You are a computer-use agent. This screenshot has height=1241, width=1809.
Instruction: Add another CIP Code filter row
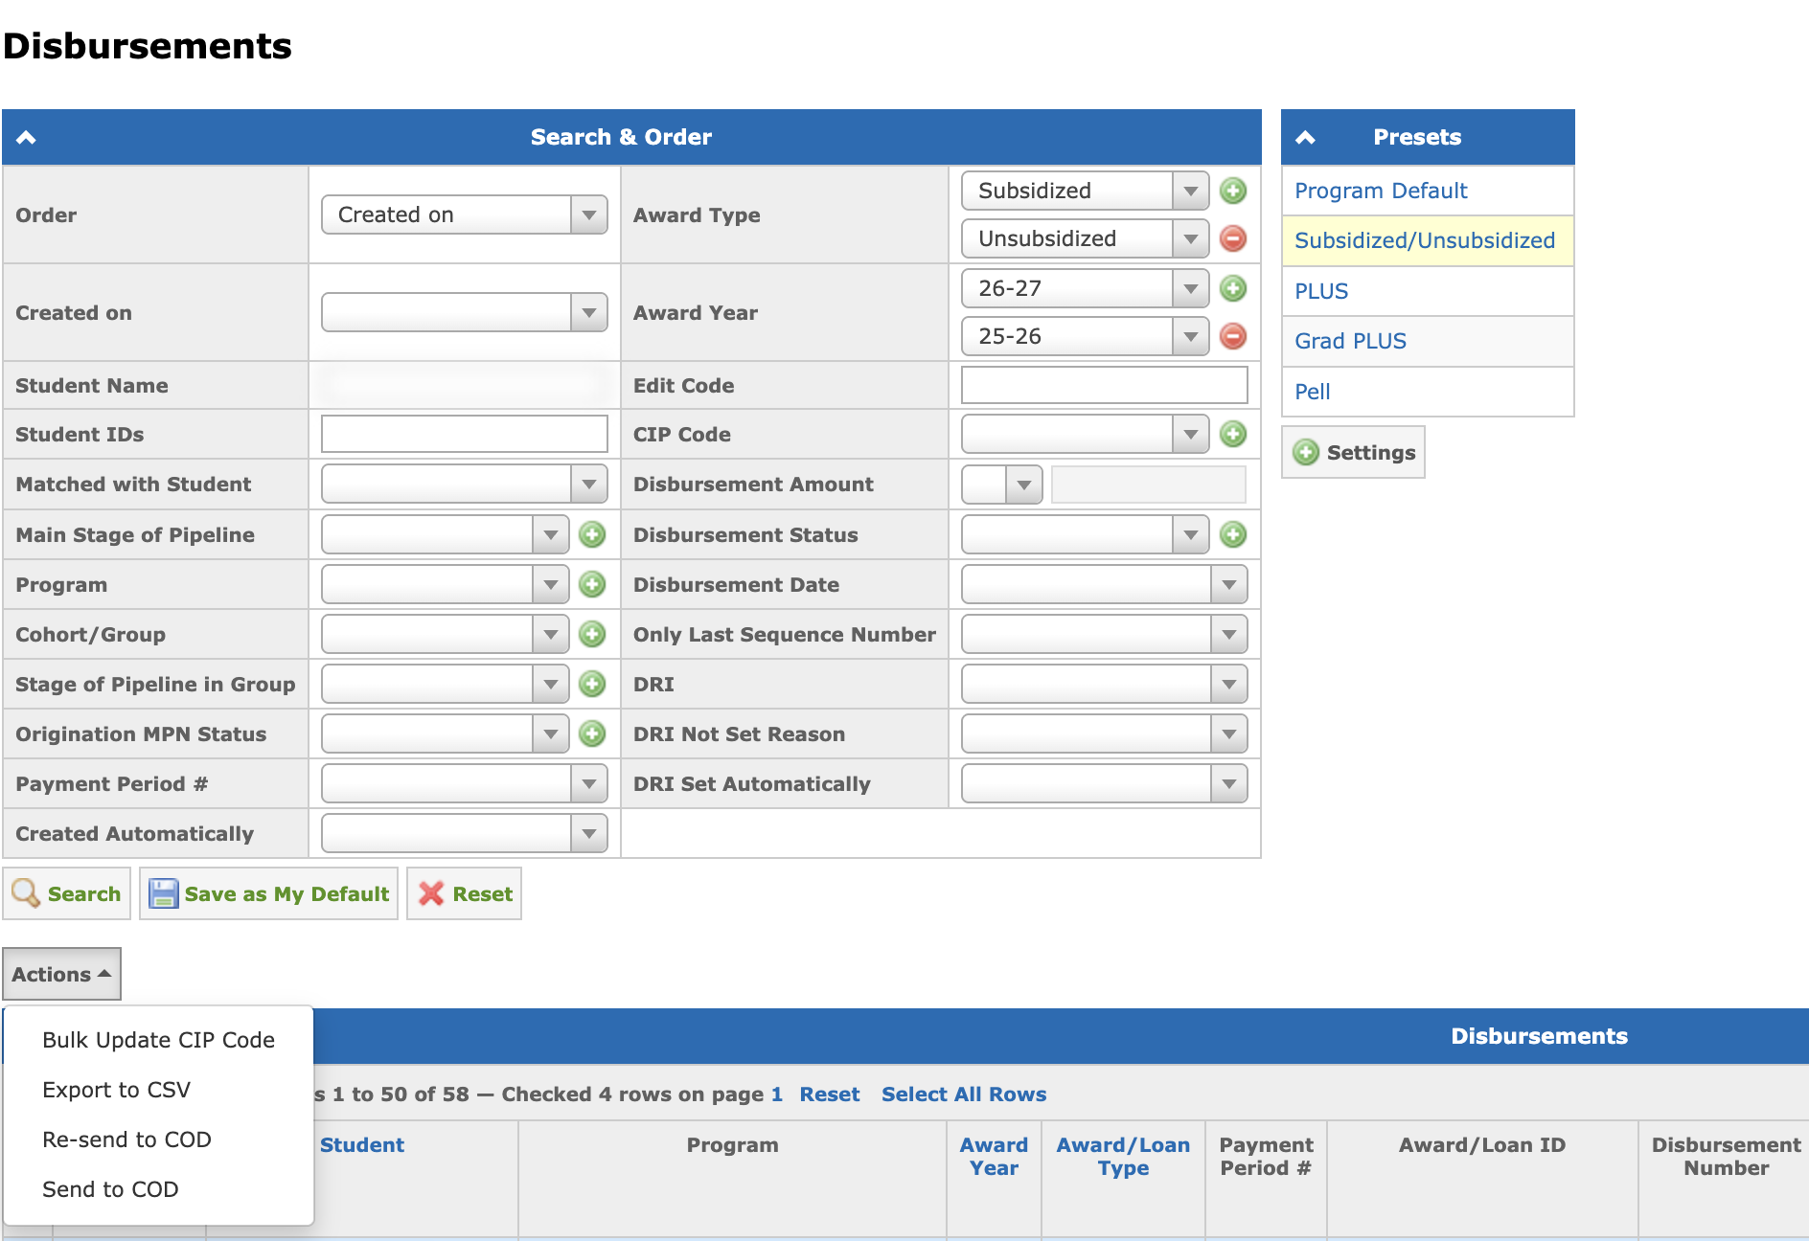(1233, 434)
